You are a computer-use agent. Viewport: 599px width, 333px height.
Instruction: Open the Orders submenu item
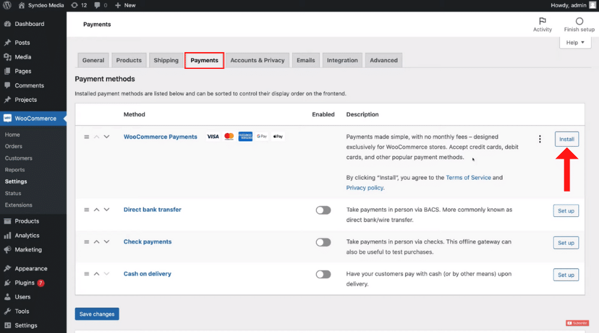point(13,146)
